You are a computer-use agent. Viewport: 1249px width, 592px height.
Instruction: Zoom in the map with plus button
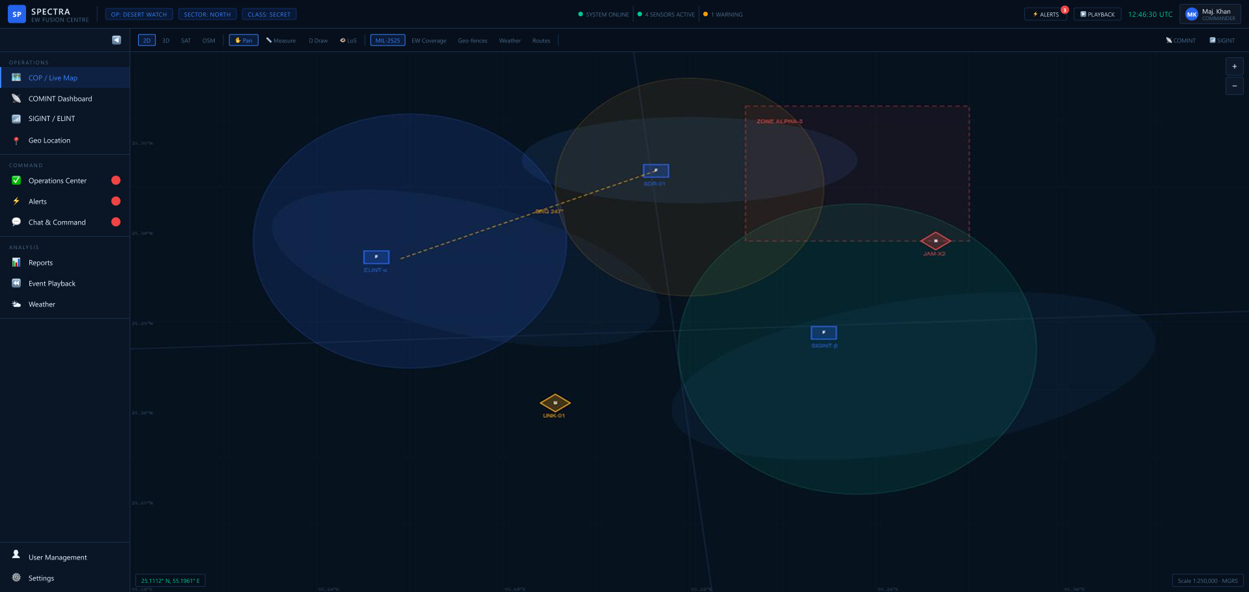[x=1234, y=66]
